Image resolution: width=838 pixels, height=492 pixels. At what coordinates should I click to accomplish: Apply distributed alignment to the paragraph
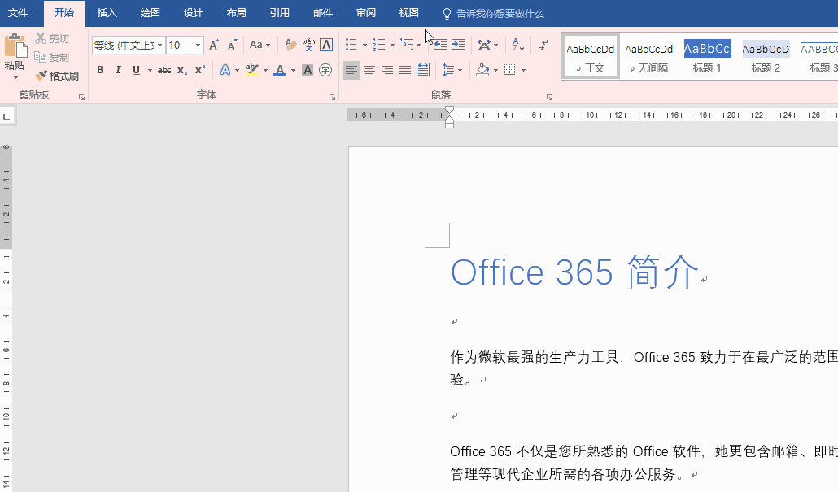423,70
